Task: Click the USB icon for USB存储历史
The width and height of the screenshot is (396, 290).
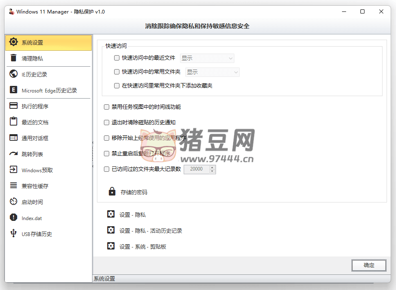Action: (x=13, y=234)
